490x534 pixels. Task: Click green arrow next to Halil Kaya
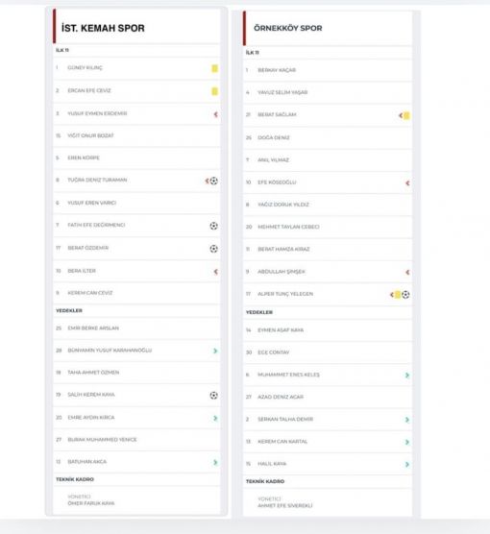407,465
